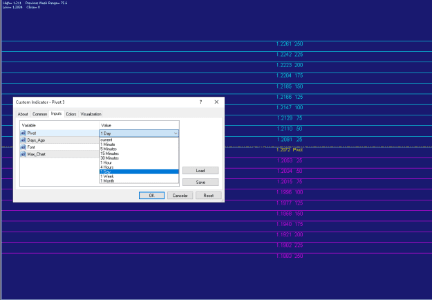Go to the Visualization tab
This screenshot has width=432, height=300.
click(91, 114)
